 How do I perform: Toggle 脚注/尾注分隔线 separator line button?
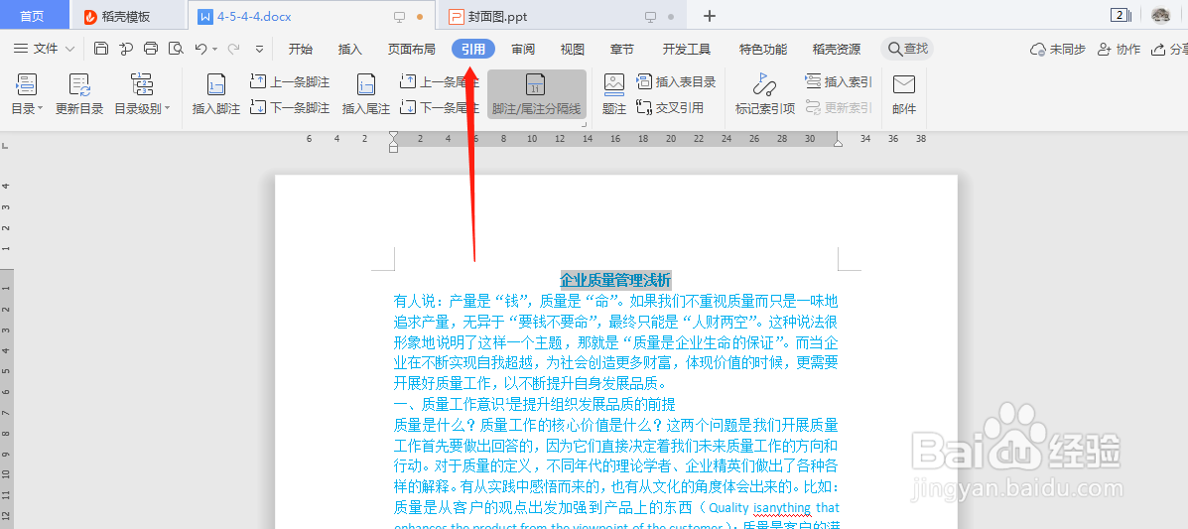coord(536,94)
